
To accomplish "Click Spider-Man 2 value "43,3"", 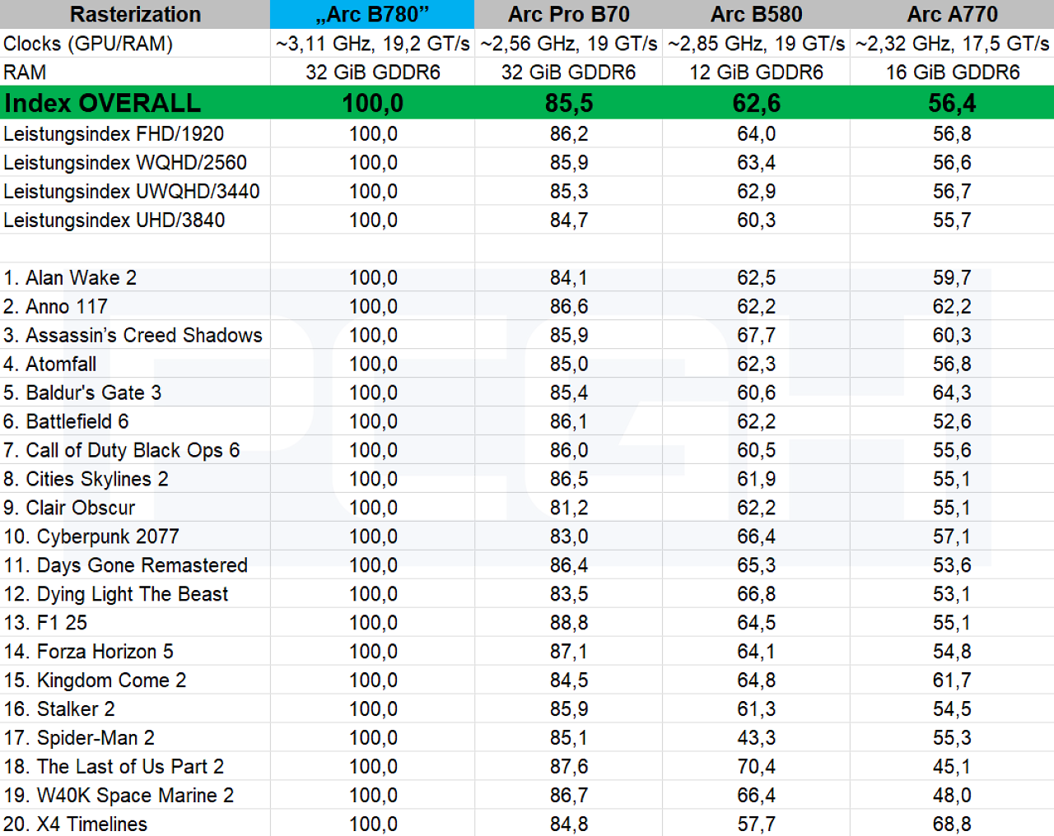I will point(756,738).
